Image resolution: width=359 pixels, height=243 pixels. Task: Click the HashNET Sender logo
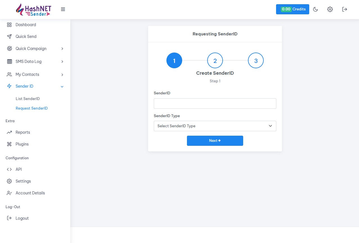(x=33, y=10)
